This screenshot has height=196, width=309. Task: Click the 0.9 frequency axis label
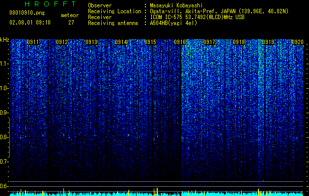[x=4, y=113]
